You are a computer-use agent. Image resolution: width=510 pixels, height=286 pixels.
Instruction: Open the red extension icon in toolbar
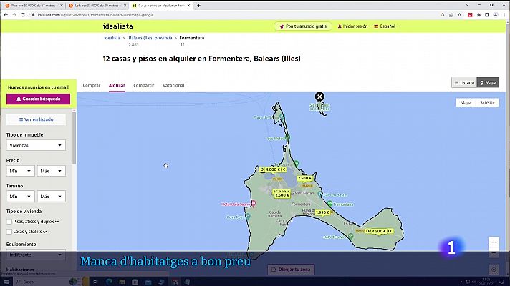coord(470,15)
